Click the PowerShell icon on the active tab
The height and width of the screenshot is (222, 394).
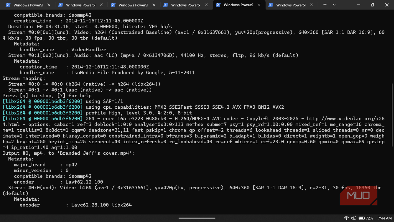click(218, 5)
